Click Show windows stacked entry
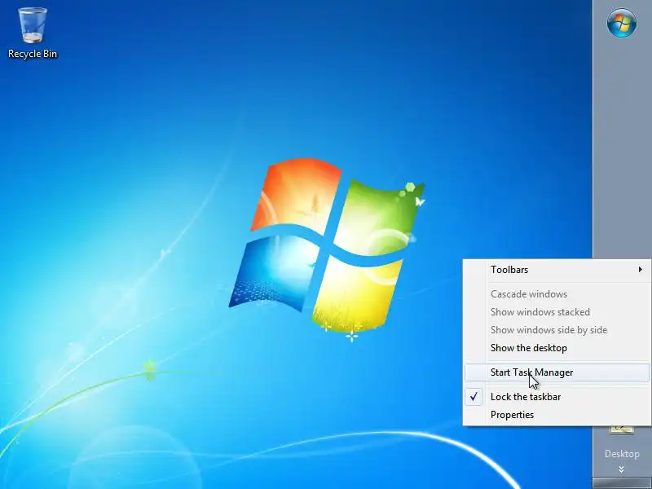This screenshot has width=652, height=489. coord(557,312)
